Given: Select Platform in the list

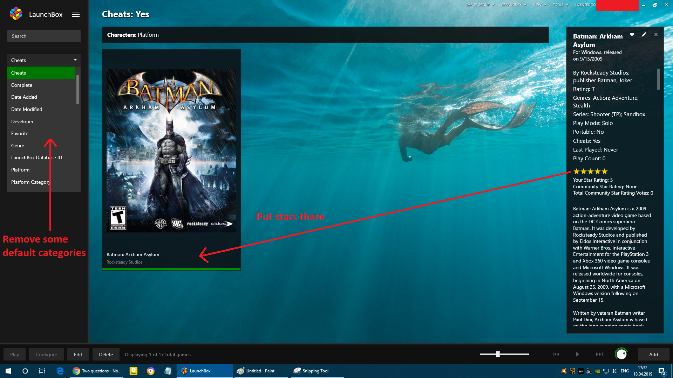Looking at the screenshot, I should [x=41, y=170].
